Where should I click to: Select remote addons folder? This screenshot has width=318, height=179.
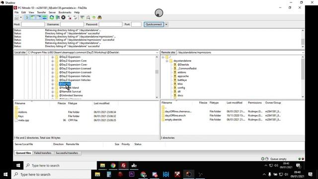click(182, 72)
